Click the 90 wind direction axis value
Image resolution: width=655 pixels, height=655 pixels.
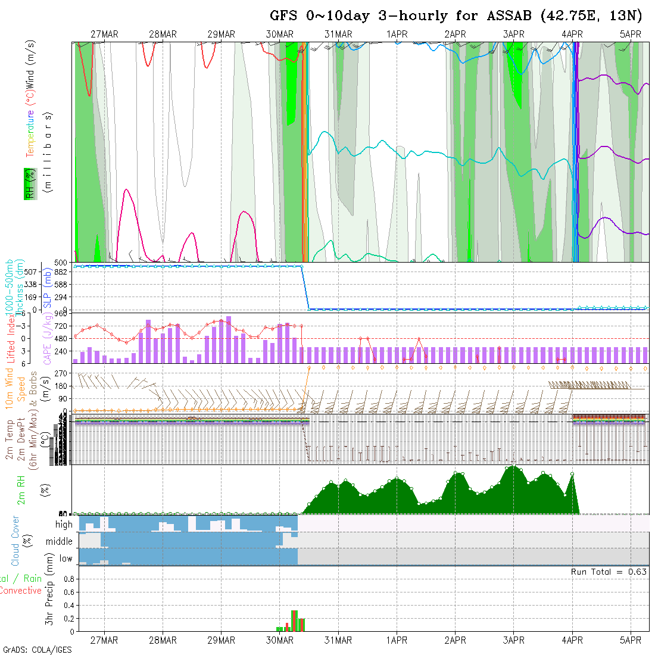[63, 398]
